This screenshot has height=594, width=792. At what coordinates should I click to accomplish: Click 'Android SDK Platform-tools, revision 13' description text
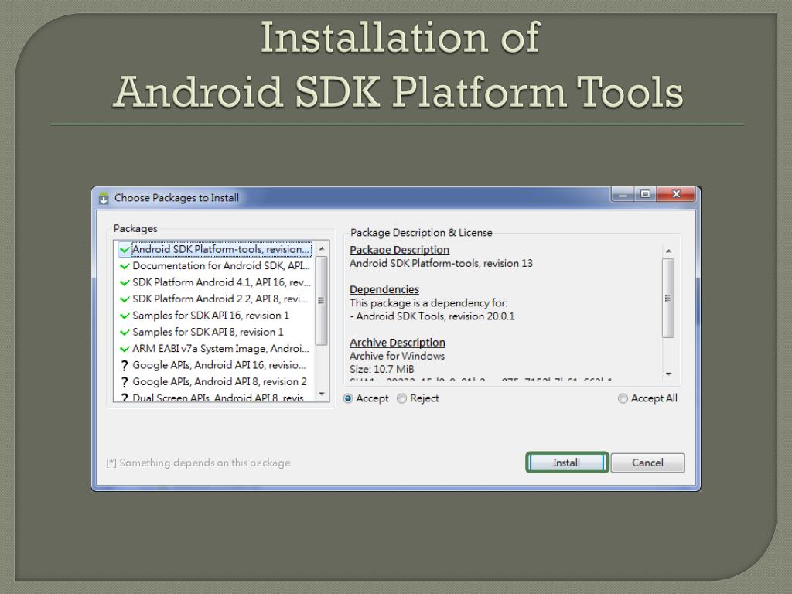coord(441,263)
